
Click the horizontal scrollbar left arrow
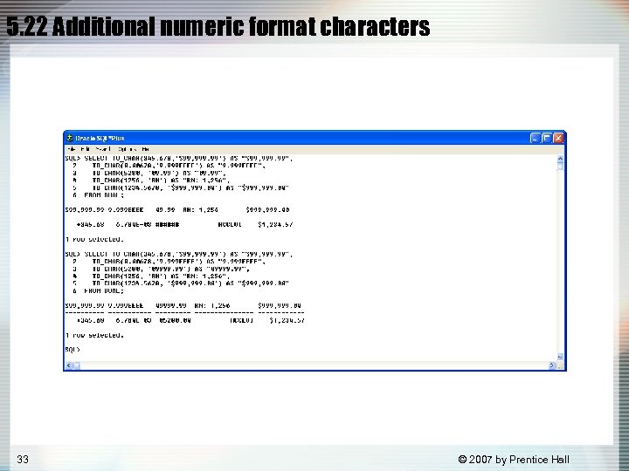pyautogui.click(x=69, y=365)
